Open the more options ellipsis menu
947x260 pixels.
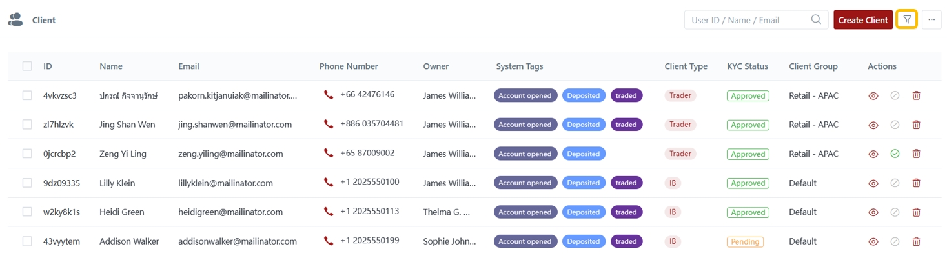931,20
